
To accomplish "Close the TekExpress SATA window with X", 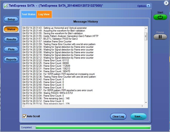I will pyautogui.click(x=166, y=3).
